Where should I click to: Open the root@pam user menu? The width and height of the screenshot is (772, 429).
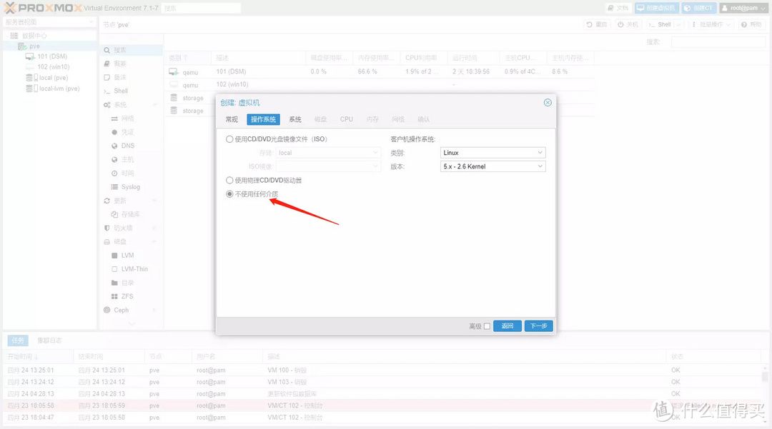click(x=744, y=8)
